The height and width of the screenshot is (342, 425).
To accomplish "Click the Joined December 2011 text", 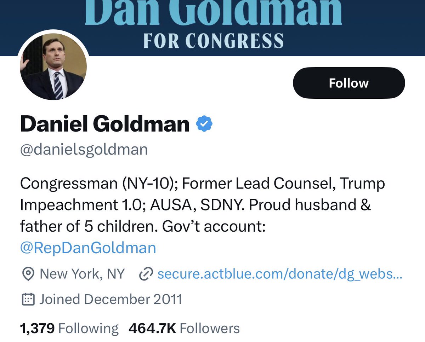I will (110, 300).
